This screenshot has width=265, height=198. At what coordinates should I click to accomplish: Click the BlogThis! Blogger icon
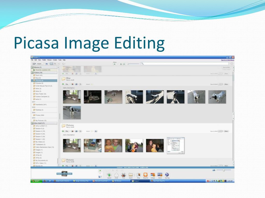145,175
